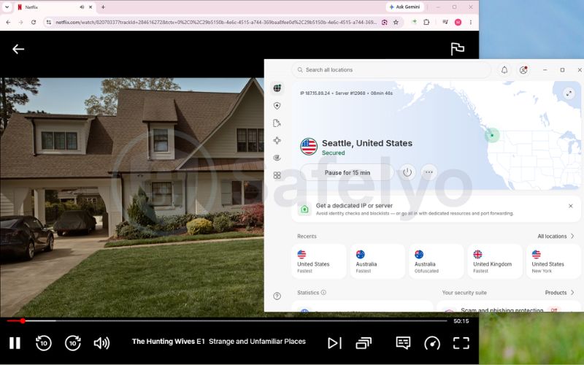
Task: Open the help question mark icon
Action: point(277,296)
